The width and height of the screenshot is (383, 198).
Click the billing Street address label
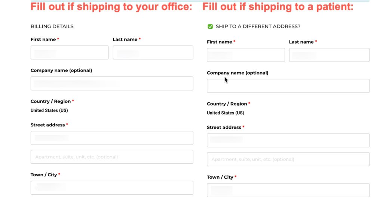point(48,125)
